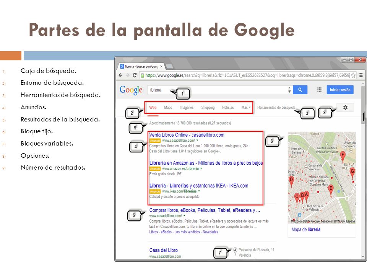Image resolution: width=367 pixels, height=275 pixels.
Task: Click 'Passatge de Russafa, 11' address
Action: 256,250
